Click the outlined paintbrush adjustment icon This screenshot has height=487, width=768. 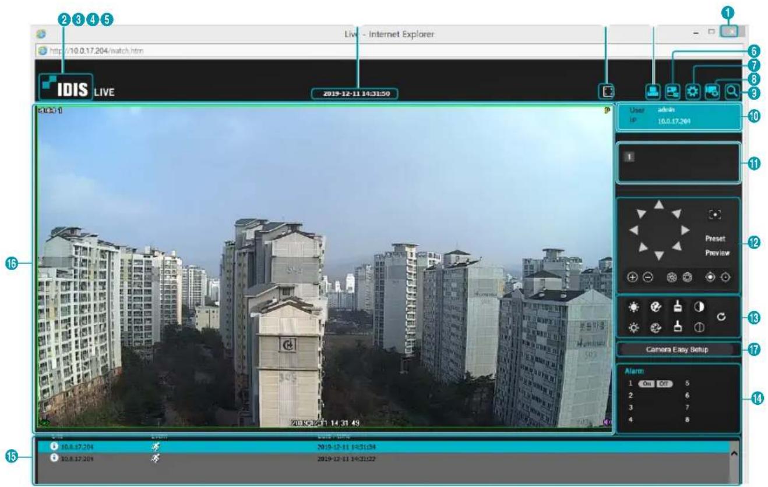click(678, 327)
